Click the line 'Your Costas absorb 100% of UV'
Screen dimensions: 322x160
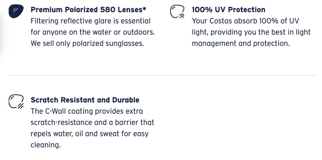(x=246, y=21)
